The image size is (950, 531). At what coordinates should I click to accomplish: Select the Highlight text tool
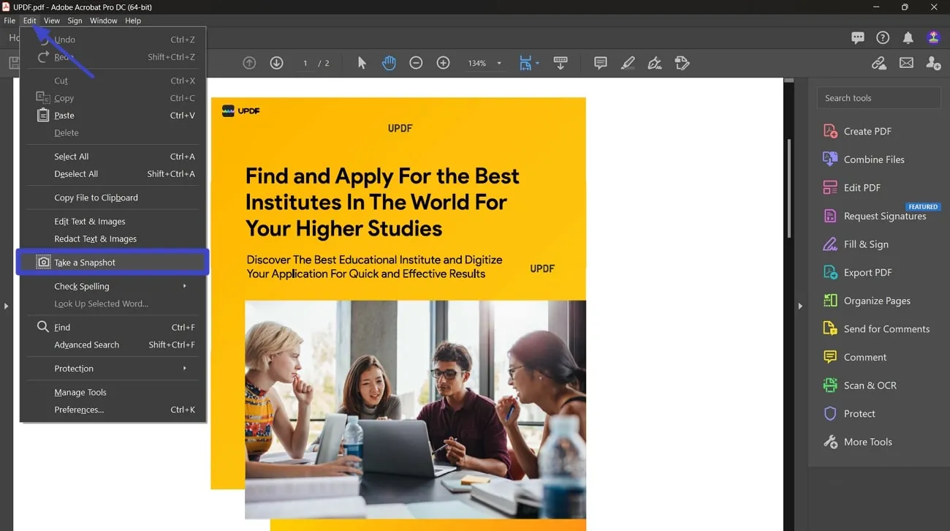click(627, 63)
